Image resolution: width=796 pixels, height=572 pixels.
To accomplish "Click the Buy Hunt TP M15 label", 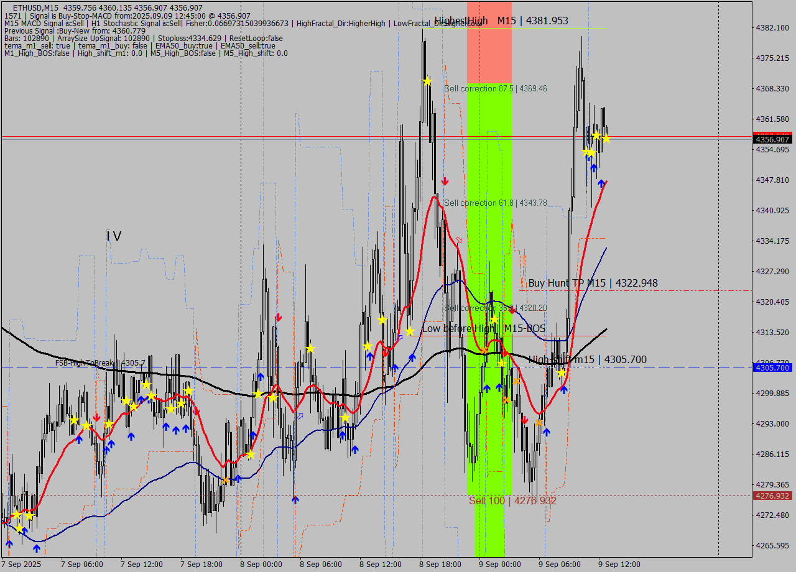I will coord(591,283).
